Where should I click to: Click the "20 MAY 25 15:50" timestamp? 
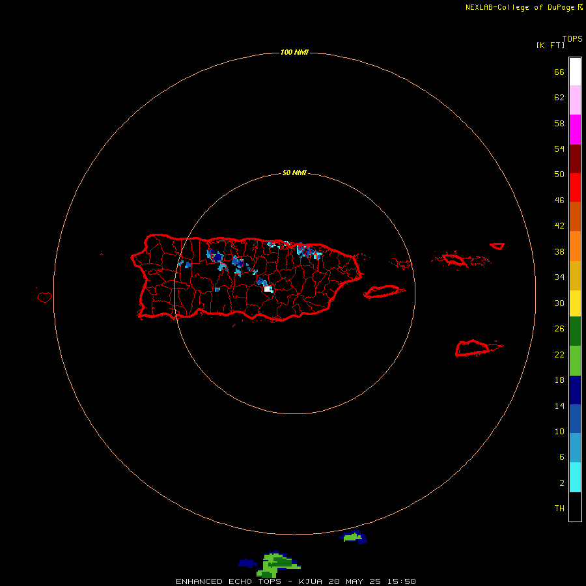click(372, 581)
